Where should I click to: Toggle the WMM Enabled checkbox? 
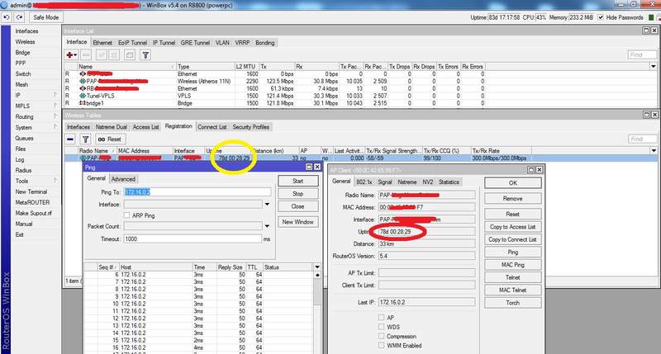click(382, 346)
